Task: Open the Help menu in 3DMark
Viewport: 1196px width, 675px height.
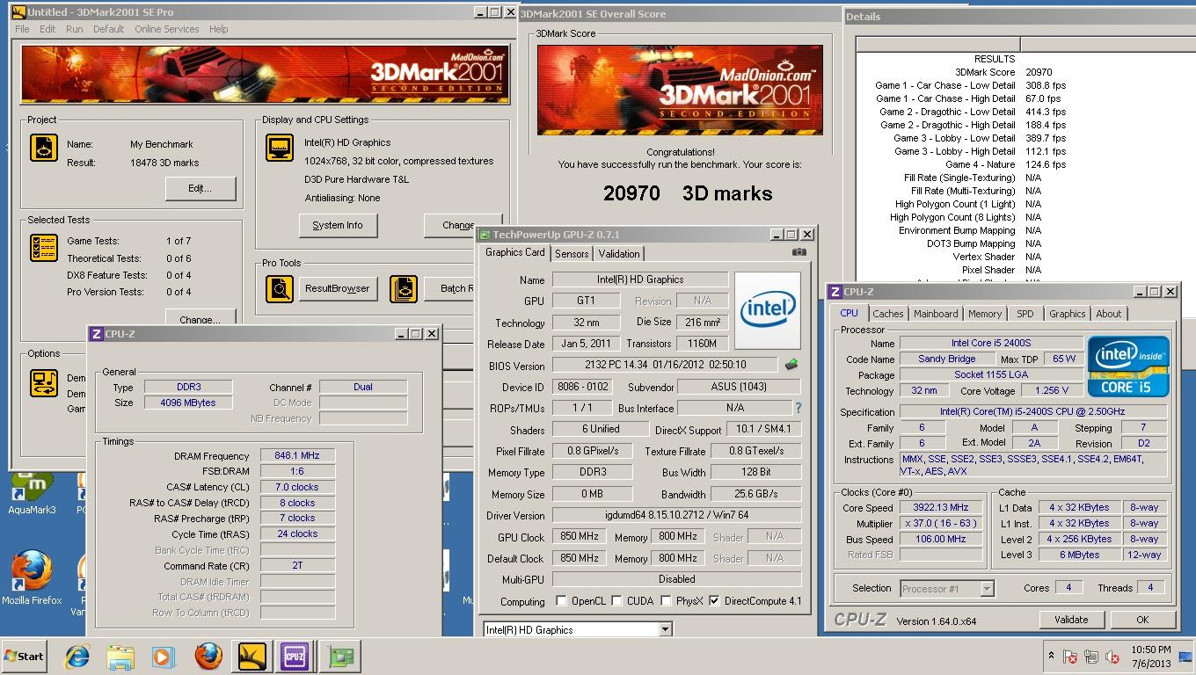Action: pos(218,29)
